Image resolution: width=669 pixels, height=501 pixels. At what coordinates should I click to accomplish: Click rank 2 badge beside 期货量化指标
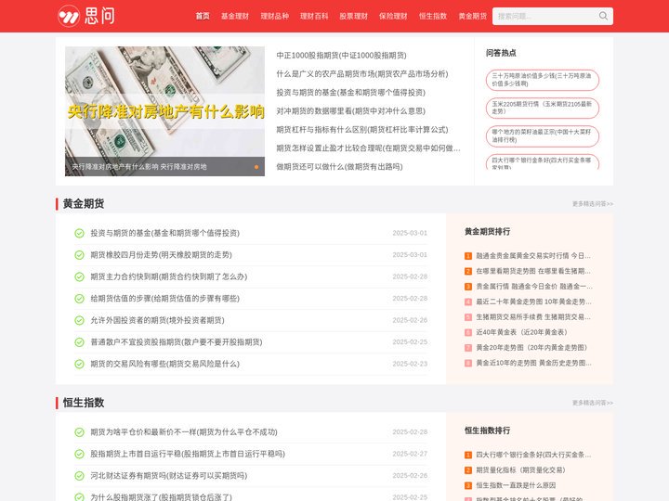coord(468,470)
